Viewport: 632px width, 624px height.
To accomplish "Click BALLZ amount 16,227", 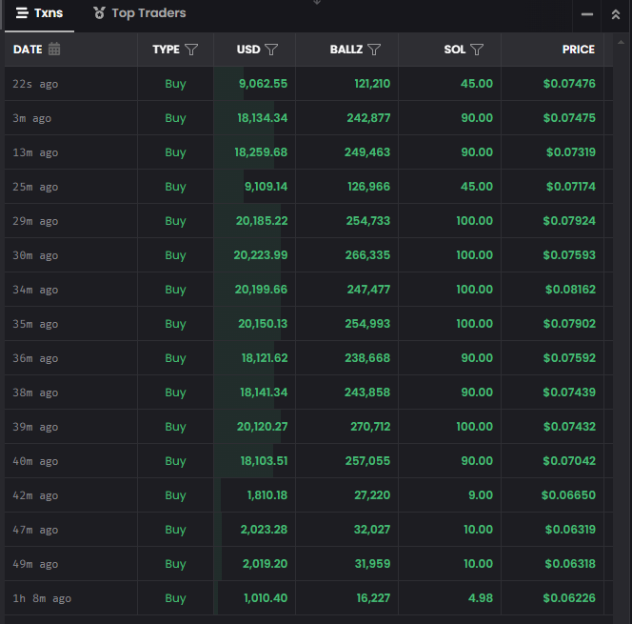I will click(x=374, y=597).
